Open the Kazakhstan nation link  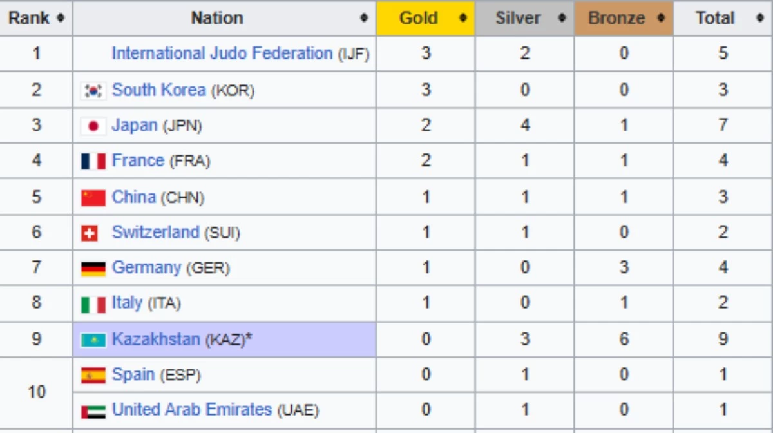(156, 339)
